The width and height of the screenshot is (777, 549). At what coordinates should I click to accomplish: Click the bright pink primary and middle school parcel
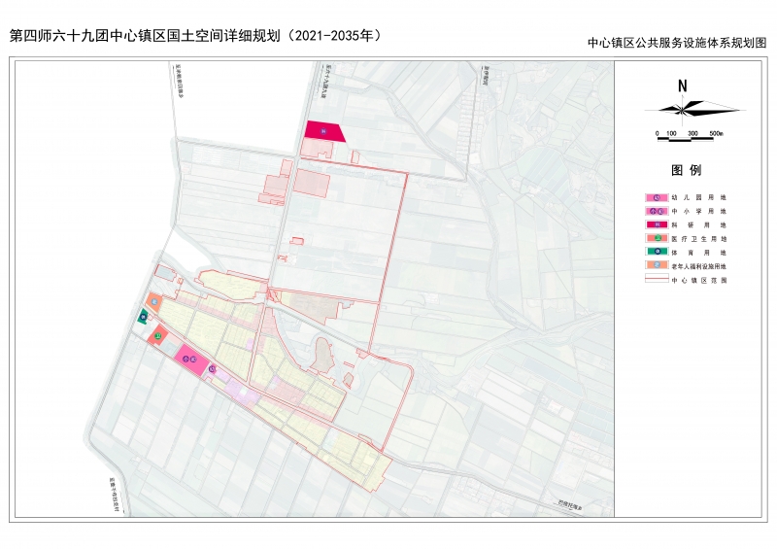[x=191, y=360]
